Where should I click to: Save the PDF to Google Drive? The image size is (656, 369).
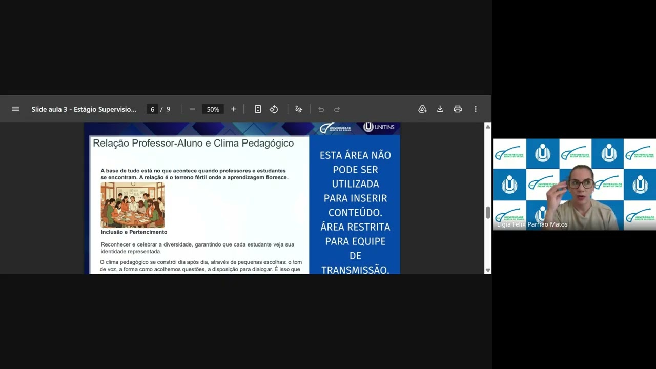(x=422, y=109)
